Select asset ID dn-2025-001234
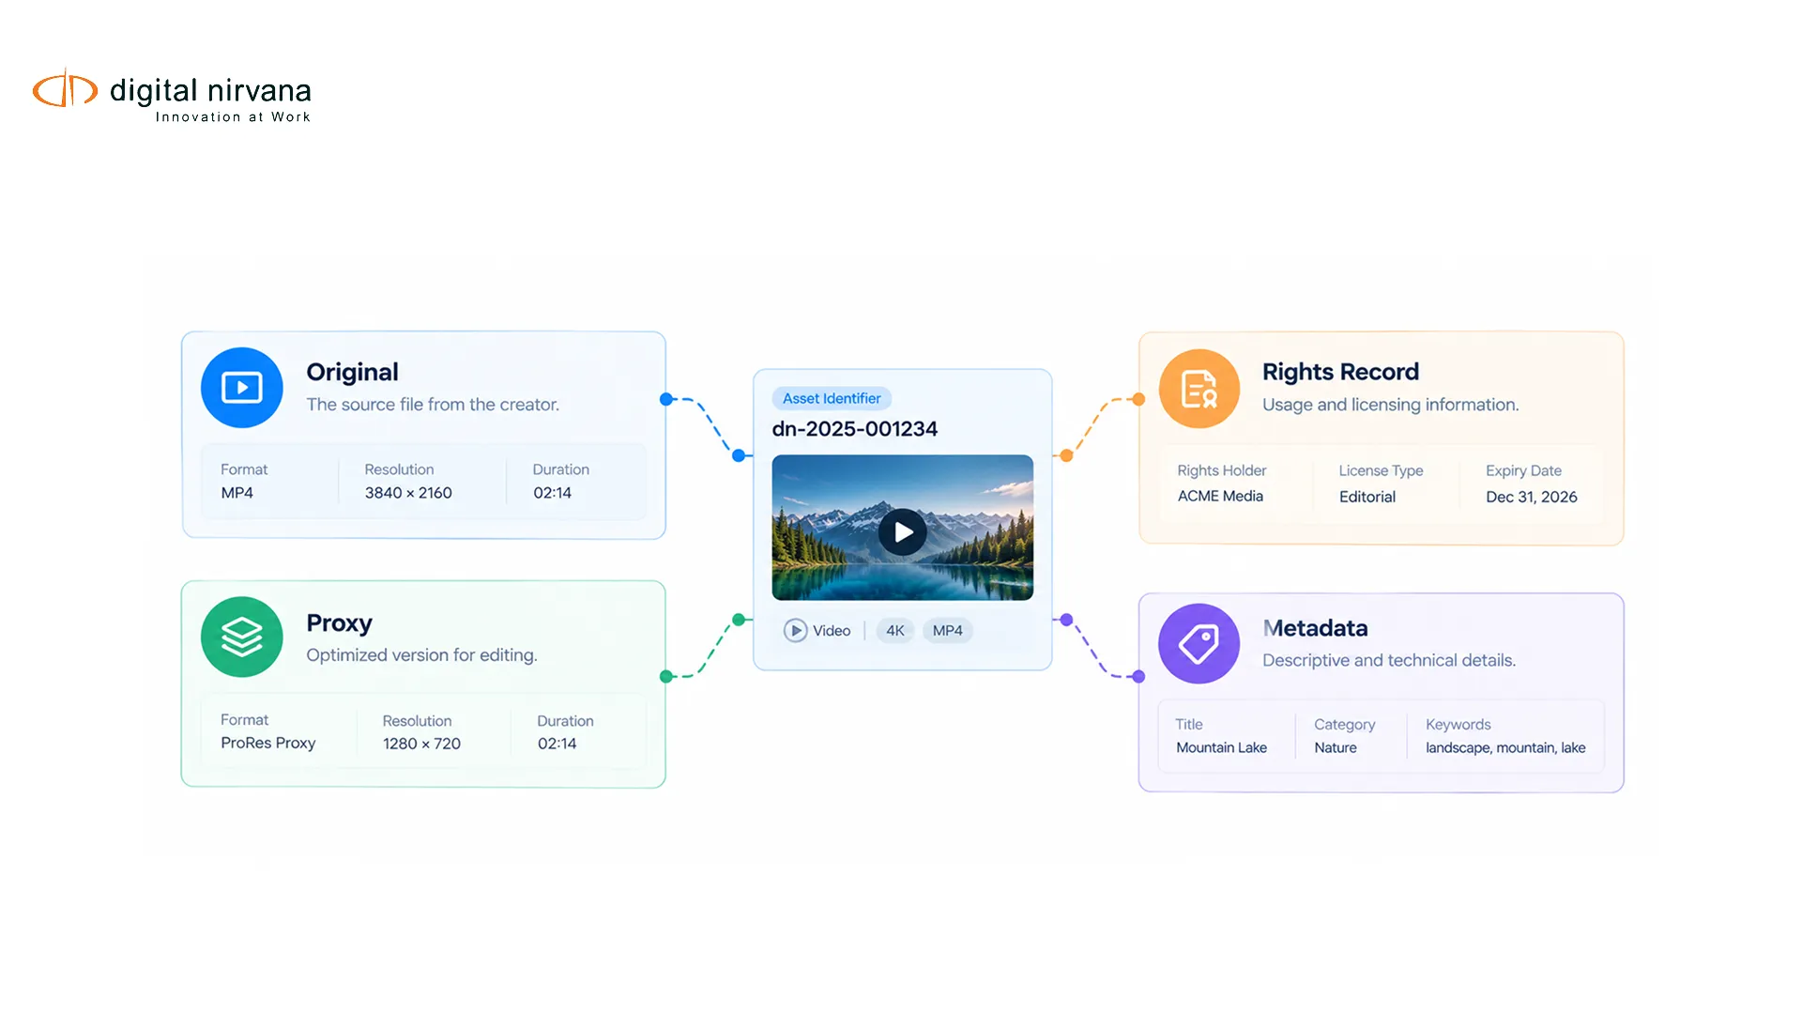This screenshot has height=1014, width=1802. point(855,429)
